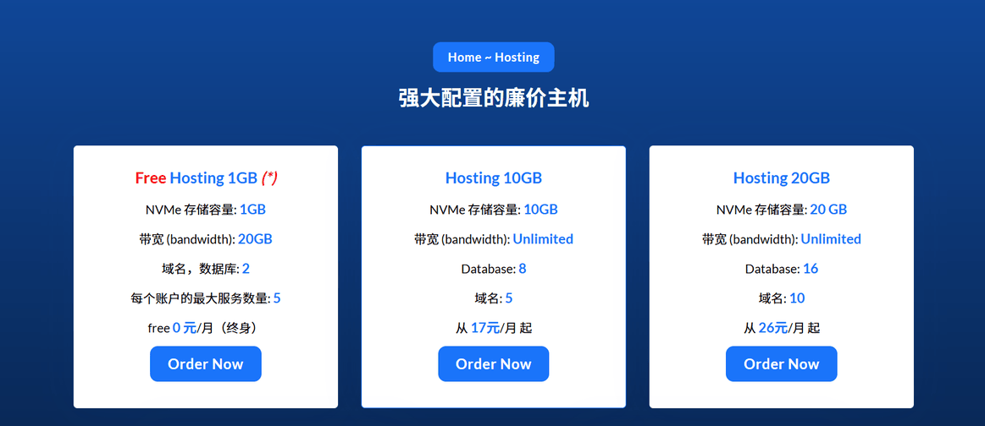
Task: Select the Database: 16 line
Action: click(781, 269)
